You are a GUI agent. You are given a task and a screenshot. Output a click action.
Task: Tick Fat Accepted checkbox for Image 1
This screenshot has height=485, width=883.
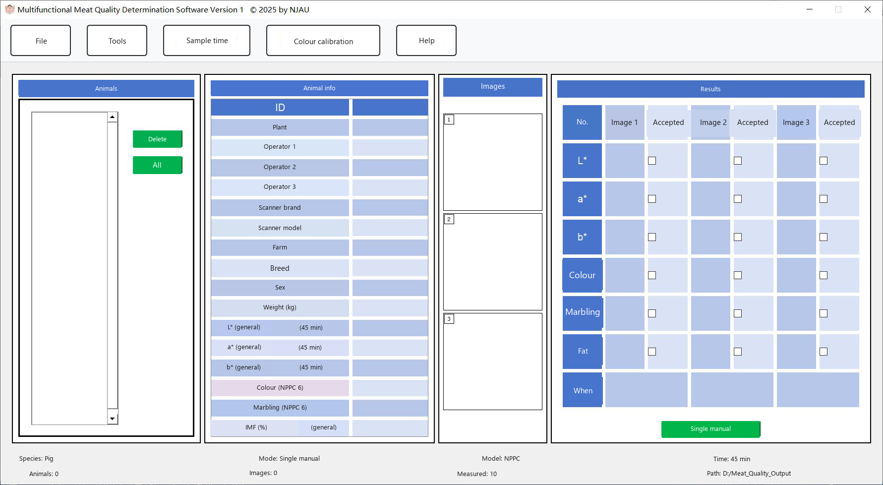(652, 352)
